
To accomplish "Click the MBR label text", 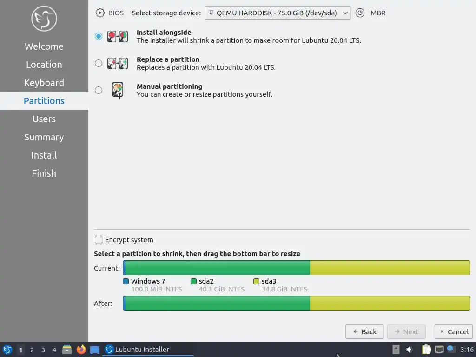I will [x=378, y=13].
